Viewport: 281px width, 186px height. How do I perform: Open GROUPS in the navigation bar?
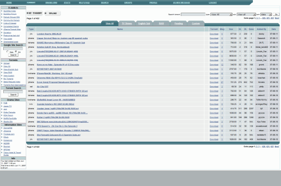128,3
